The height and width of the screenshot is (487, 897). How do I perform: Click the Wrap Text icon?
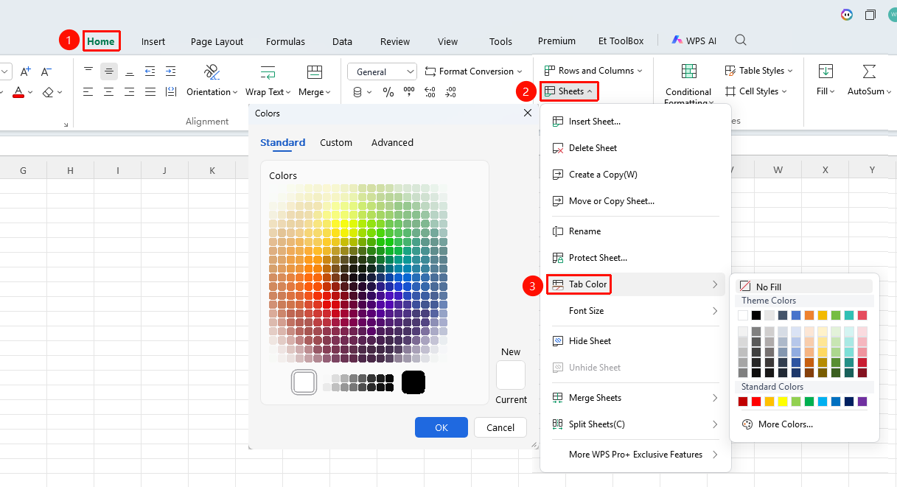(268, 71)
